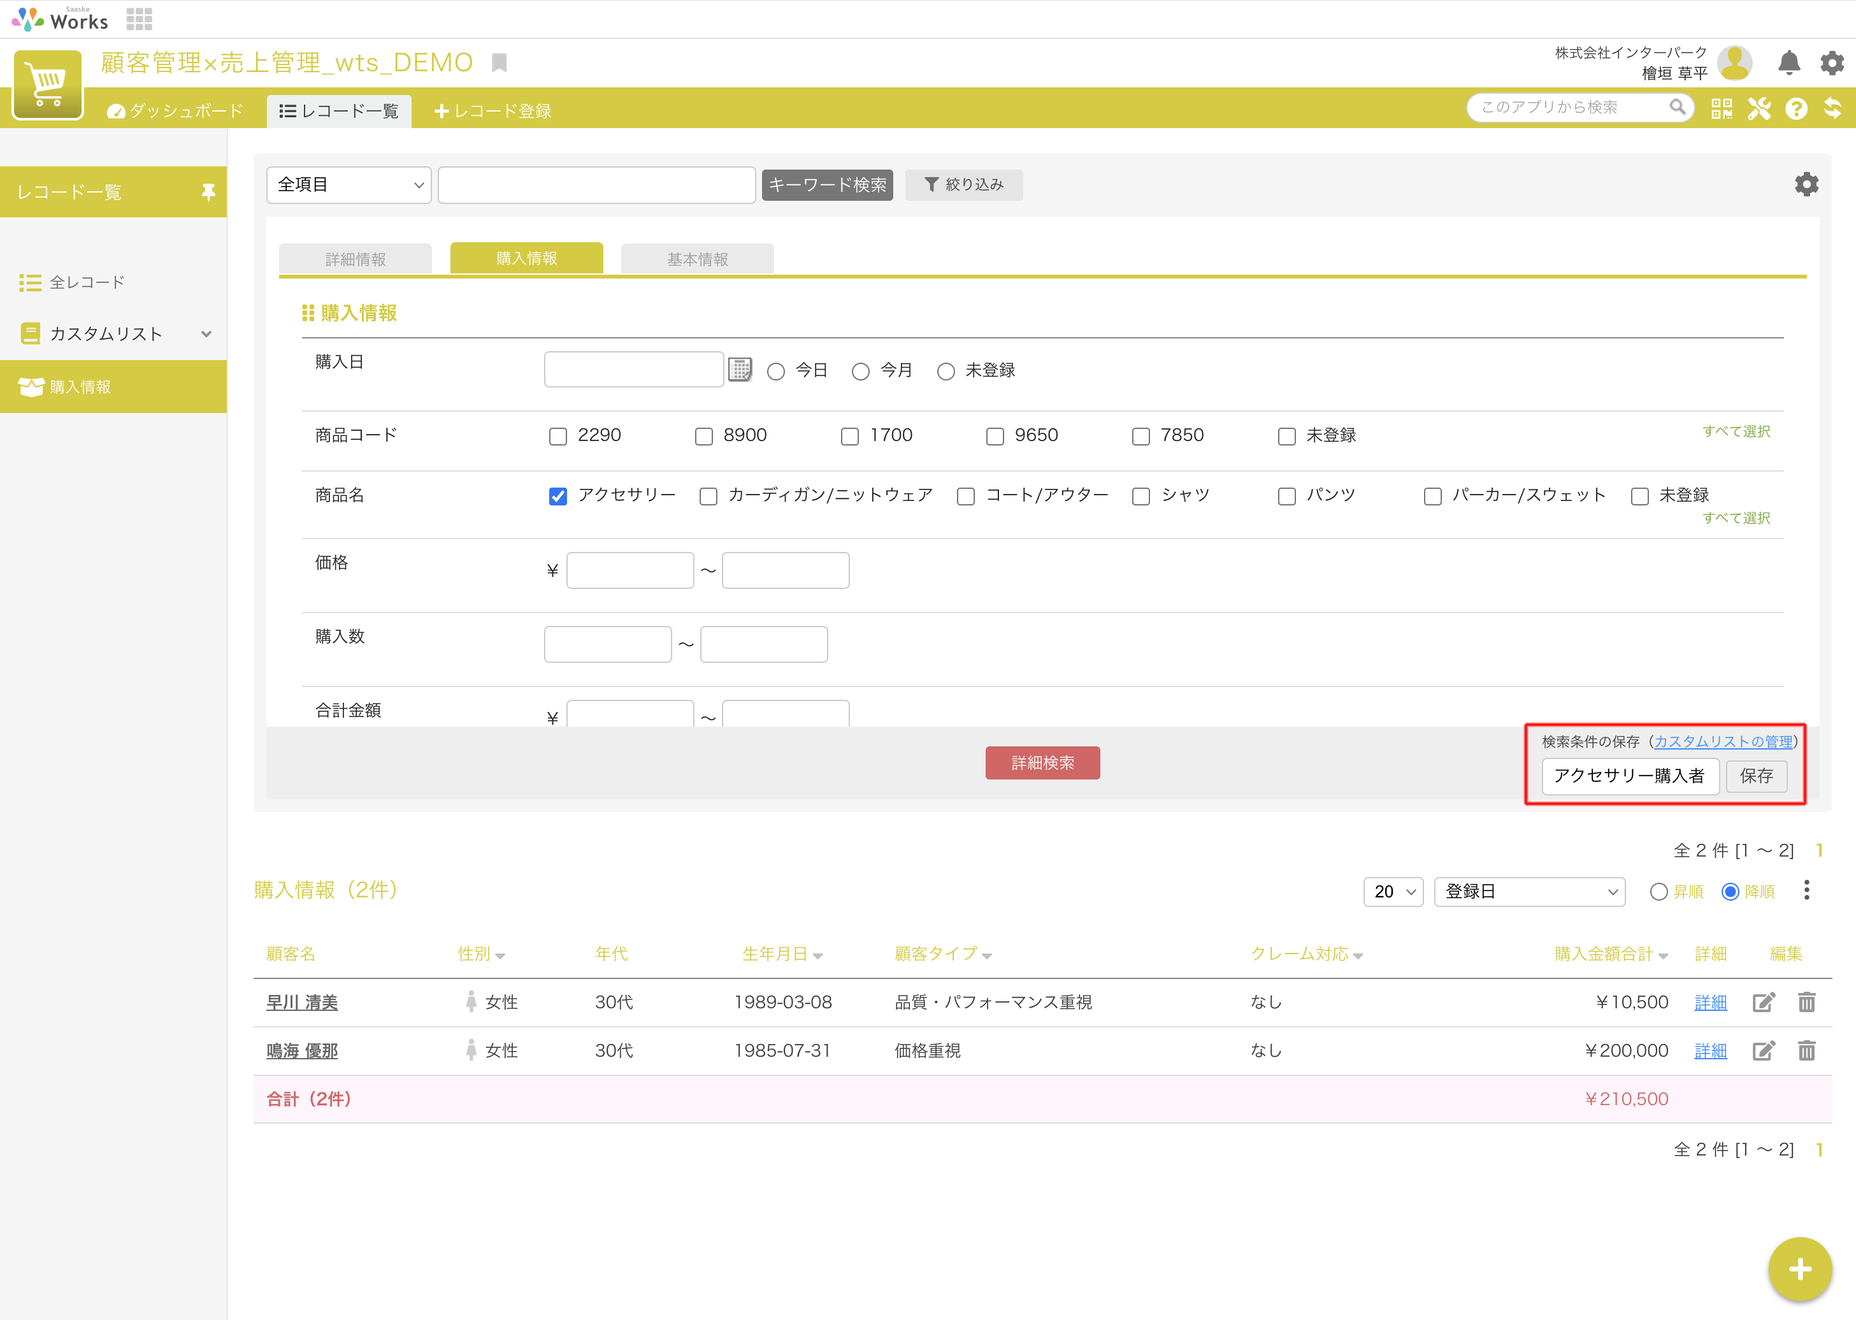Click the saved search name field
The height and width of the screenshot is (1320, 1856).
coord(1630,776)
